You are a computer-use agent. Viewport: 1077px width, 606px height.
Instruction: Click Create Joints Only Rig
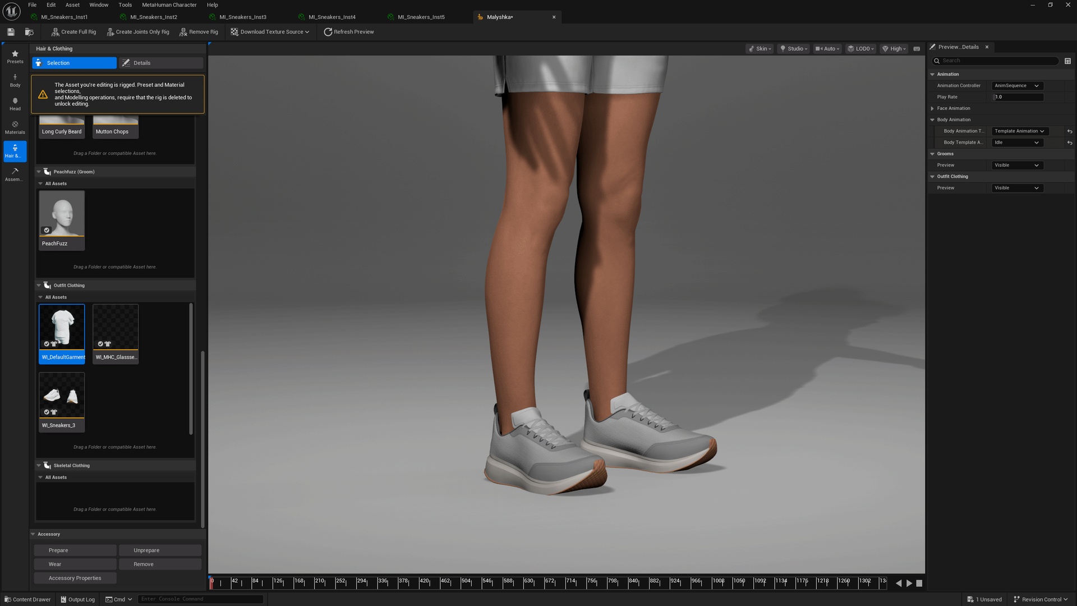138,32
